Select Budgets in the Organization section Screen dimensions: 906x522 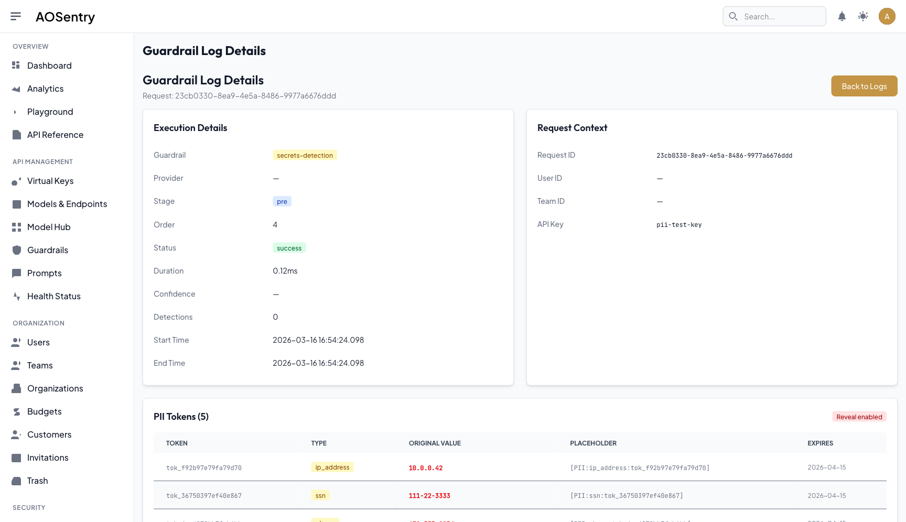click(44, 411)
